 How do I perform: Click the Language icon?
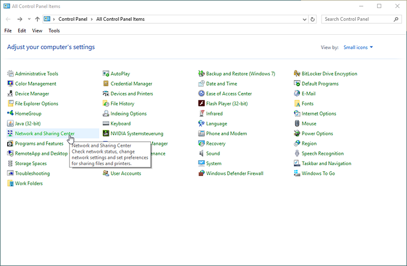point(201,124)
